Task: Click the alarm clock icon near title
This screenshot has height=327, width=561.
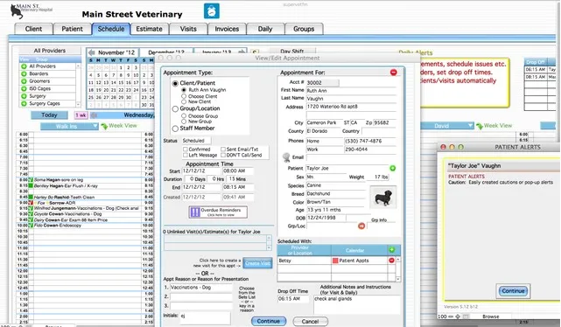Action: 212,10
